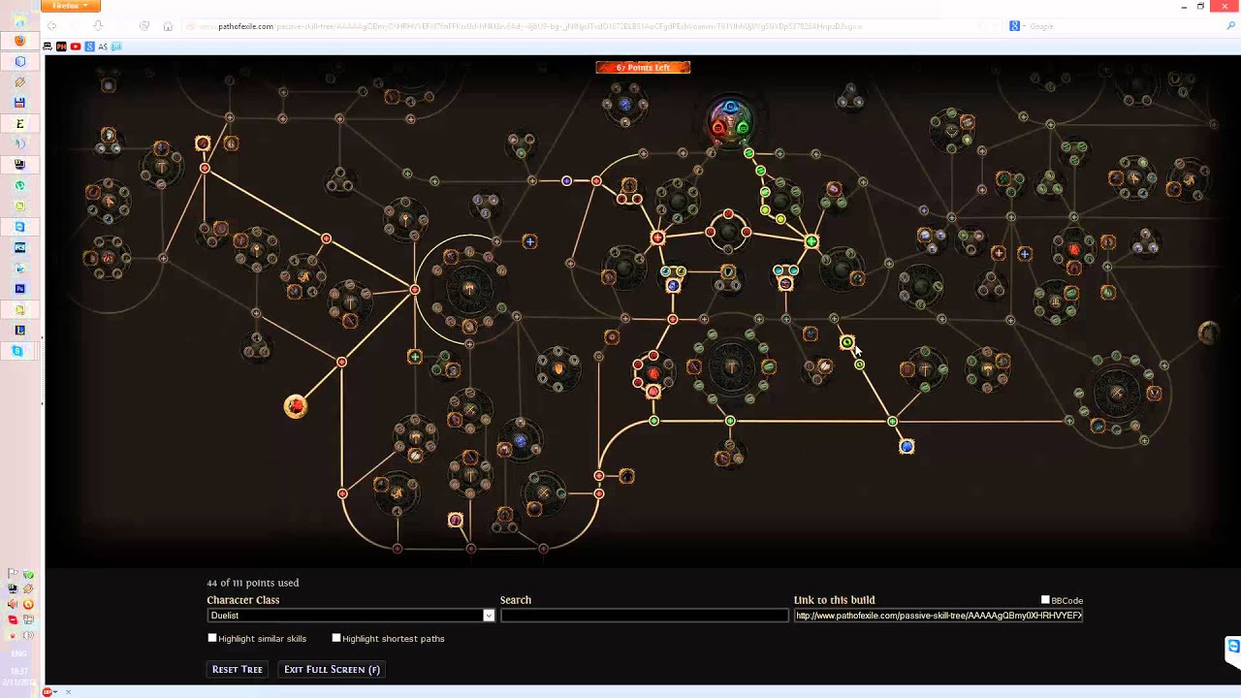Click the browser back arrow

51,26
